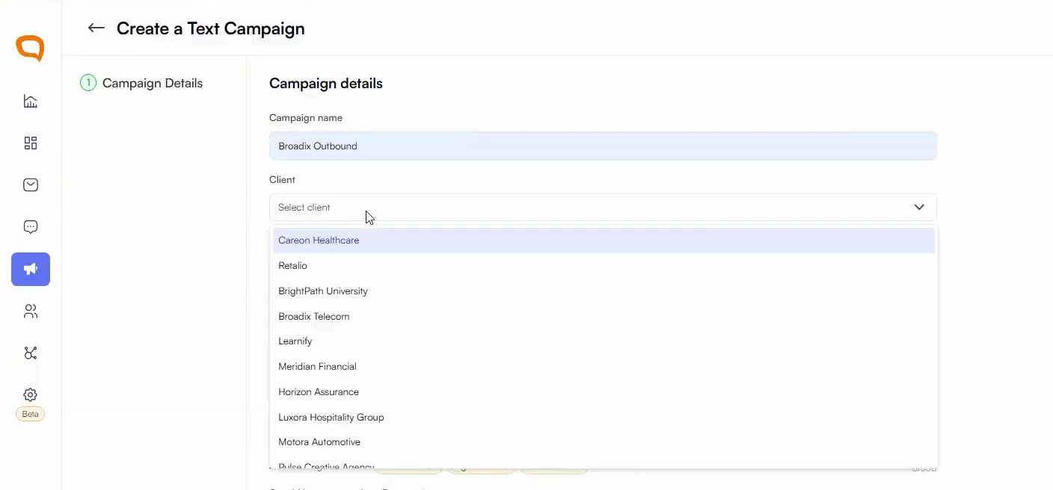
Task: Open the analytics chart icon in sidebar
Action: (x=31, y=101)
